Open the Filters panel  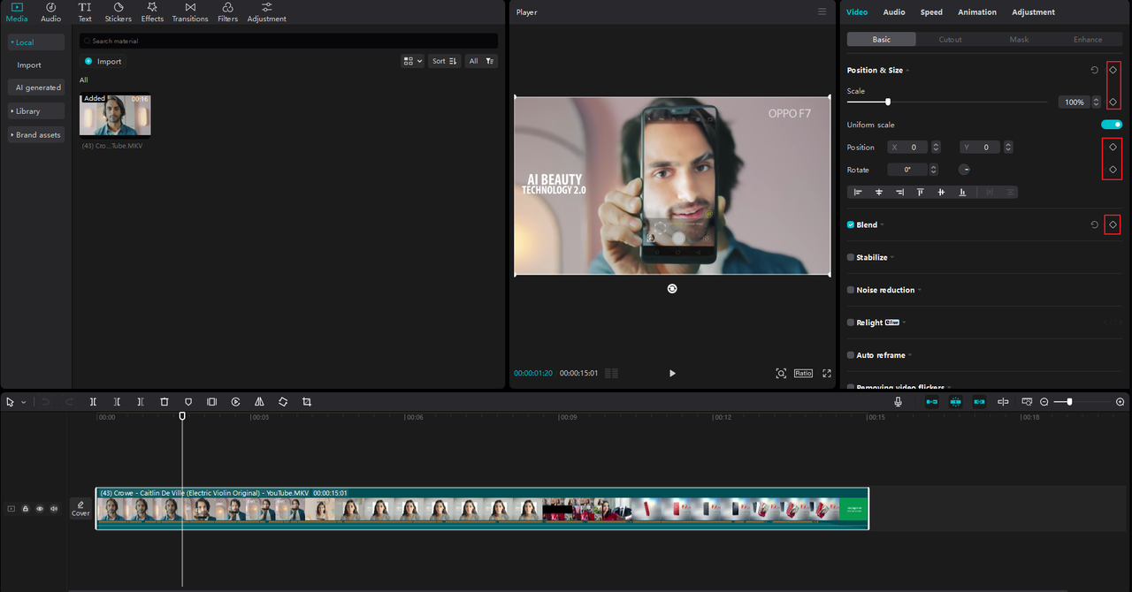[x=227, y=12]
